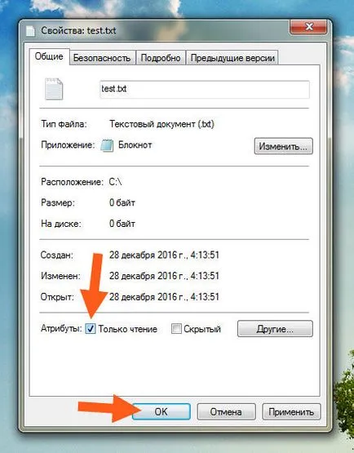Click the window title 'Свойства: test.txt'
Screen dimensions: 354x453
tap(78, 31)
